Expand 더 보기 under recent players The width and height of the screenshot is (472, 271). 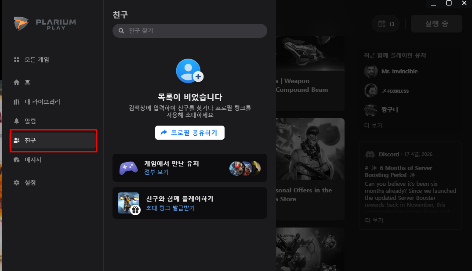pyautogui.click(x=373, y=126)
